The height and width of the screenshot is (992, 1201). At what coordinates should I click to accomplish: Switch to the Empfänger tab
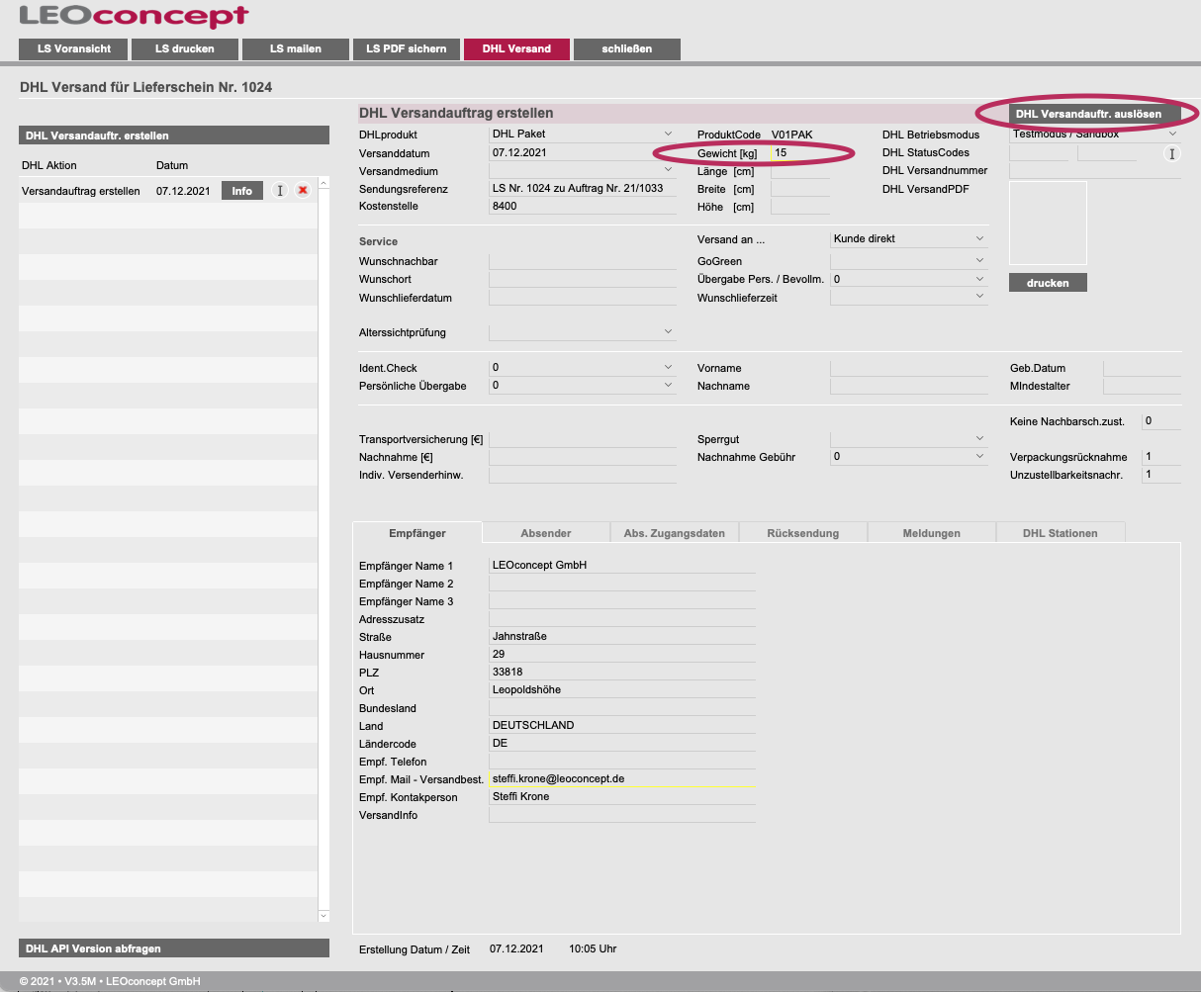click(x=417, y=533)
